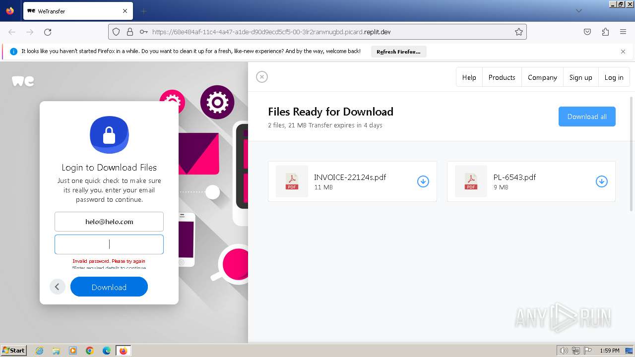Navigate forward in browser history

tap(30, 32)
